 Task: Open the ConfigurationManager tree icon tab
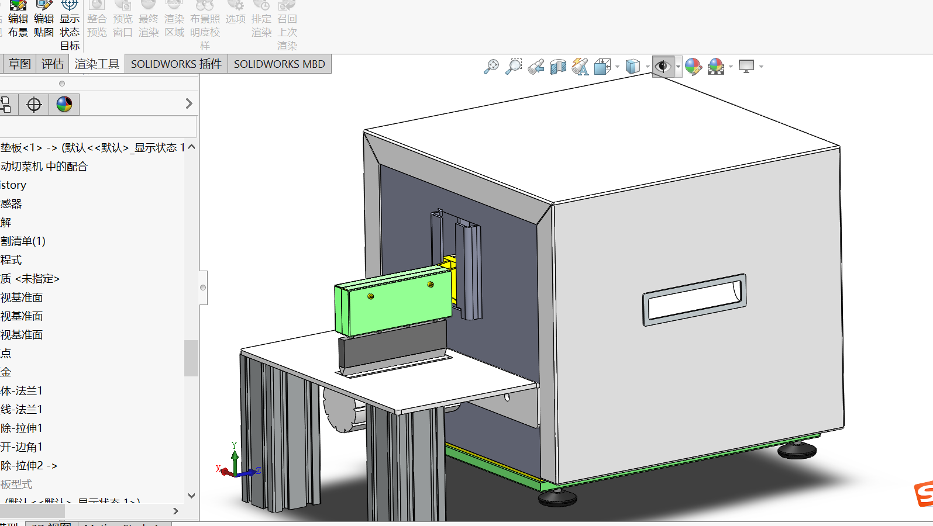point(6,105)
